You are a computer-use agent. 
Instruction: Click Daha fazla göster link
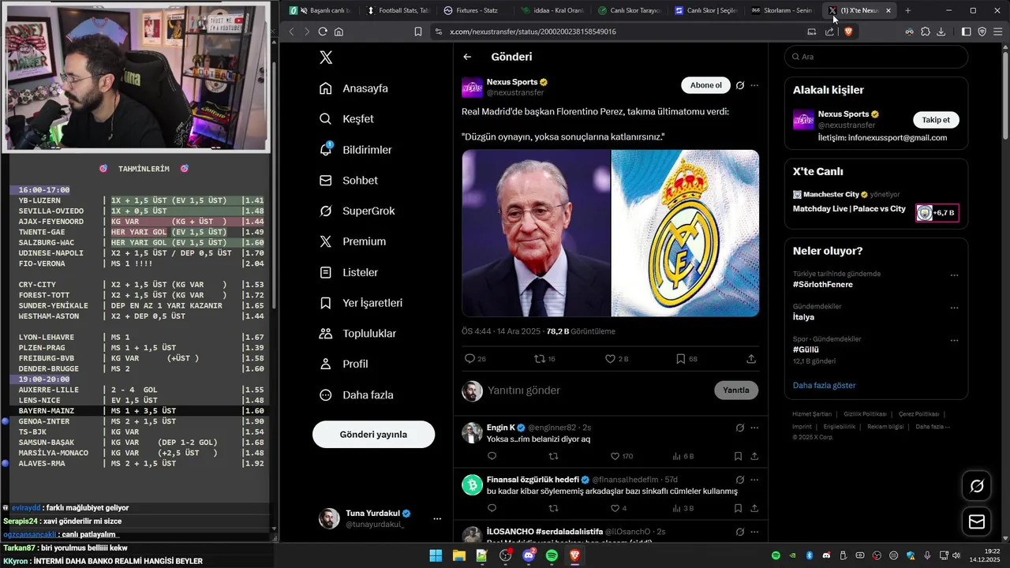click(824, 386)
